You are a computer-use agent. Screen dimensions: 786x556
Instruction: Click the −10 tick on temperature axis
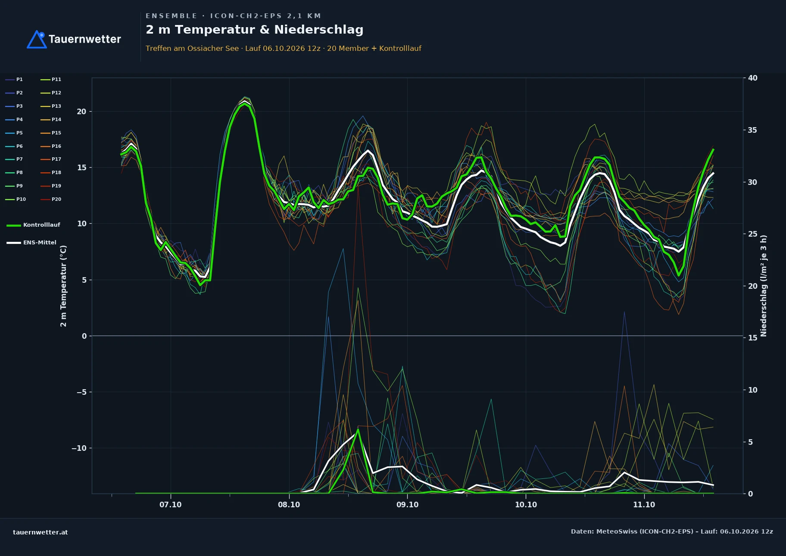tap(79, 448)
